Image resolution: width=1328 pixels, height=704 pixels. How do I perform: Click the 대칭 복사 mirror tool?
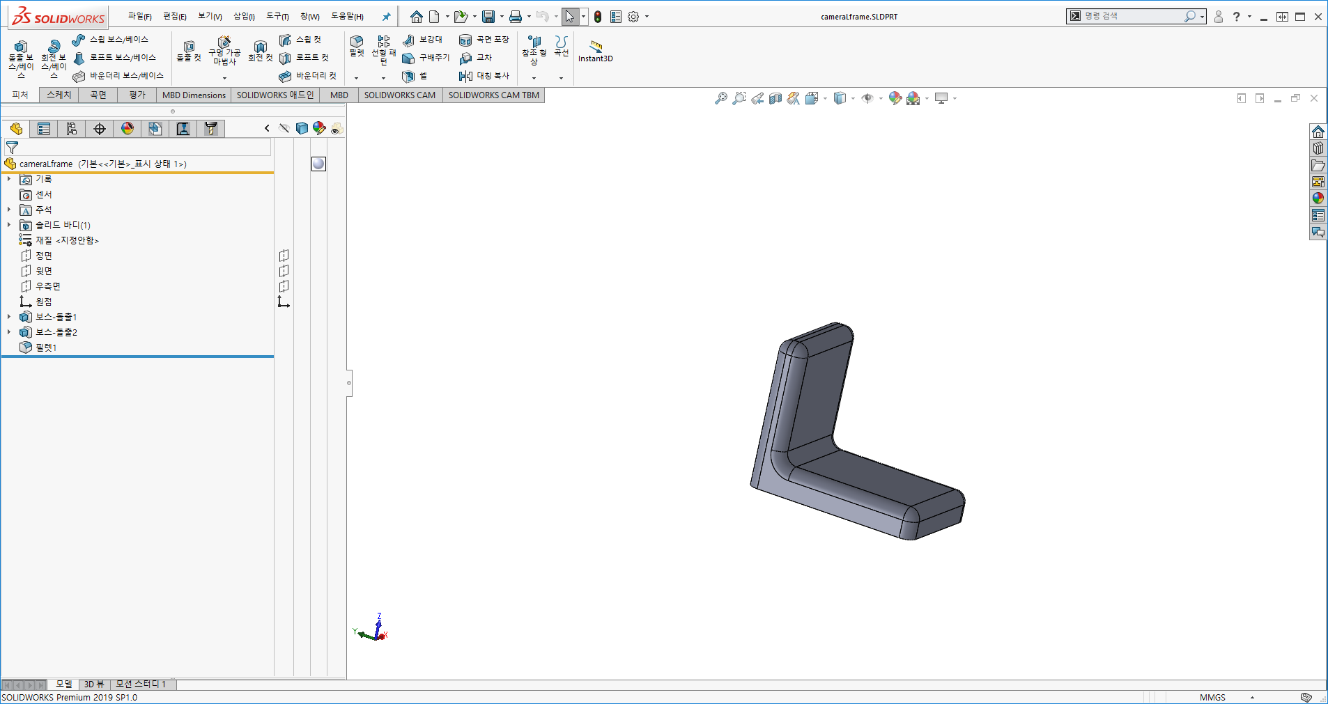(484, 76)
